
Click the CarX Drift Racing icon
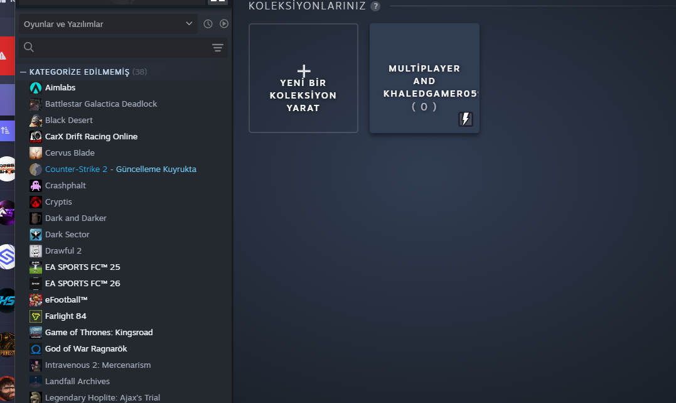(x=36, y=137)
